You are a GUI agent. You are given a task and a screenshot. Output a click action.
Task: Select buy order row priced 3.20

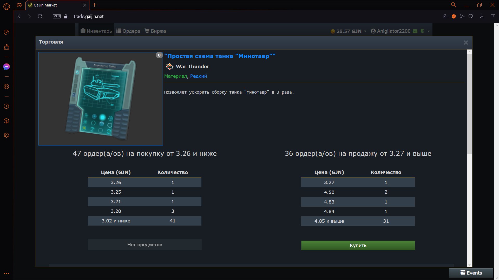(x=145, y=211)
